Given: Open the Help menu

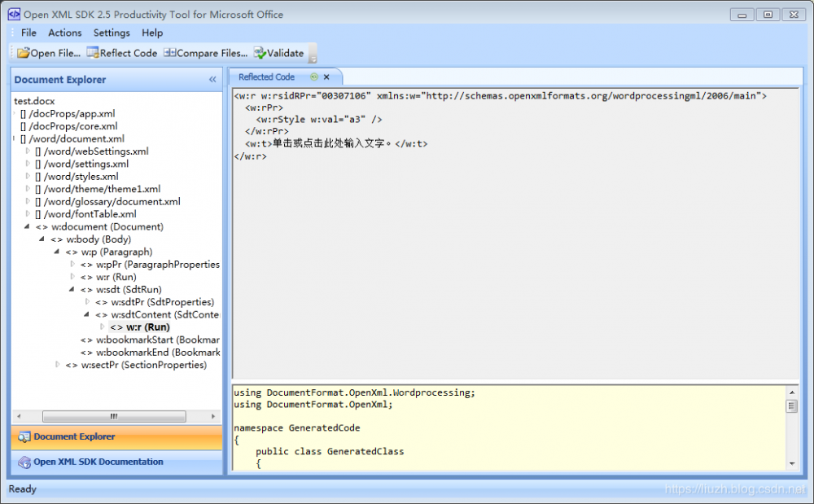Looking at the screenshot, I should 152,33.
